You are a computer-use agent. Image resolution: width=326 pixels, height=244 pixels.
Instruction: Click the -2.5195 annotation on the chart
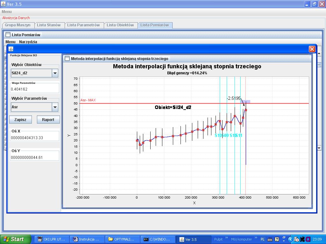pos(234,98)
